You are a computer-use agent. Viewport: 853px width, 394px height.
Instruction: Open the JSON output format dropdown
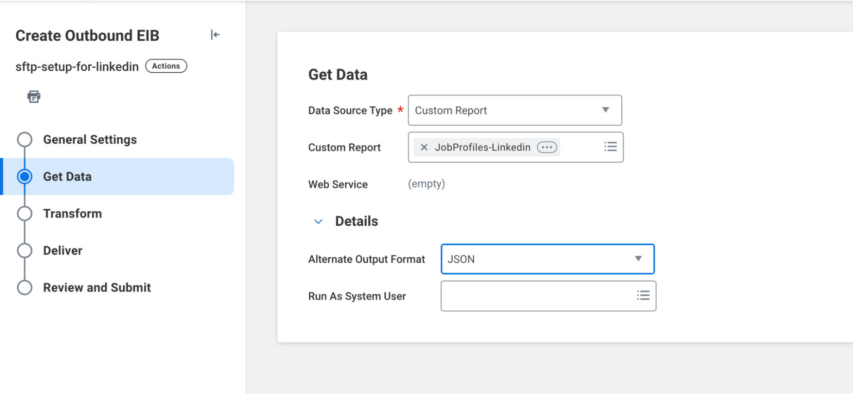click(538, 259)
